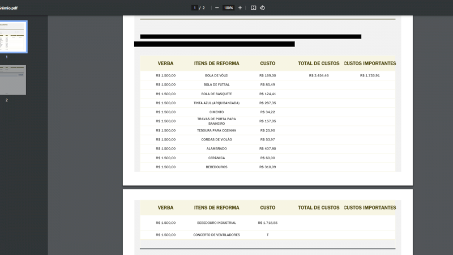Select CUSTO header on first page
The height and width of the screenshot is (255, 453).
(x=267, y=63)
